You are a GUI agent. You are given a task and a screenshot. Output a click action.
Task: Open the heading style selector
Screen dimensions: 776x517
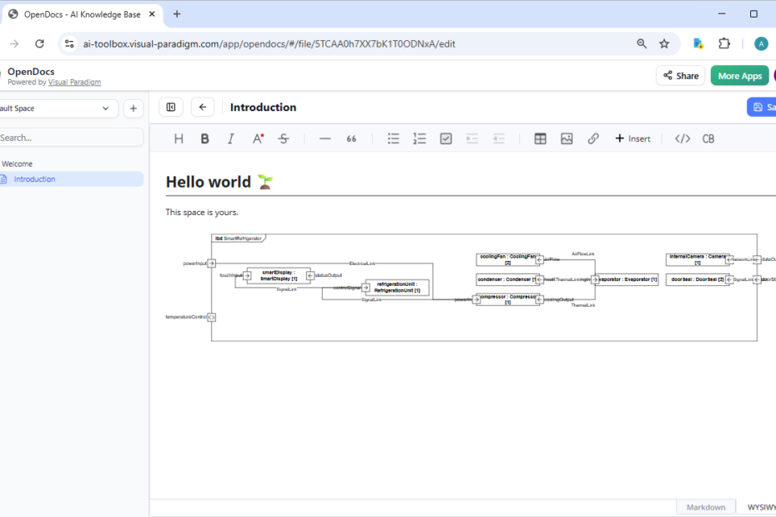coord(179,138)
